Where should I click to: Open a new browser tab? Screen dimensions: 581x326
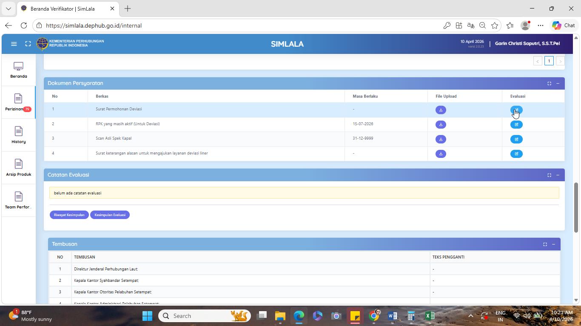pyautogui.click(x=128, y=8)
